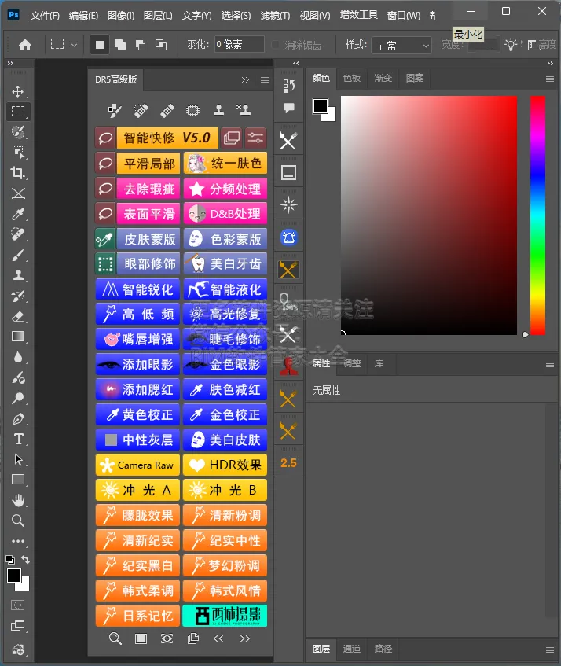This screenshot has width=561, height=666.
Task: Click the 分频处理 button
Action: coord(225,189)
